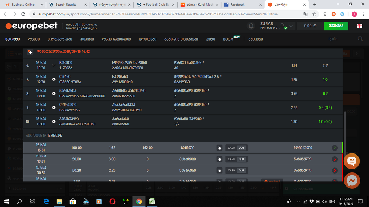Switch to the Business Online browser tab
Image resolution: width=369 pixels, height=207 pixels.
24,4
